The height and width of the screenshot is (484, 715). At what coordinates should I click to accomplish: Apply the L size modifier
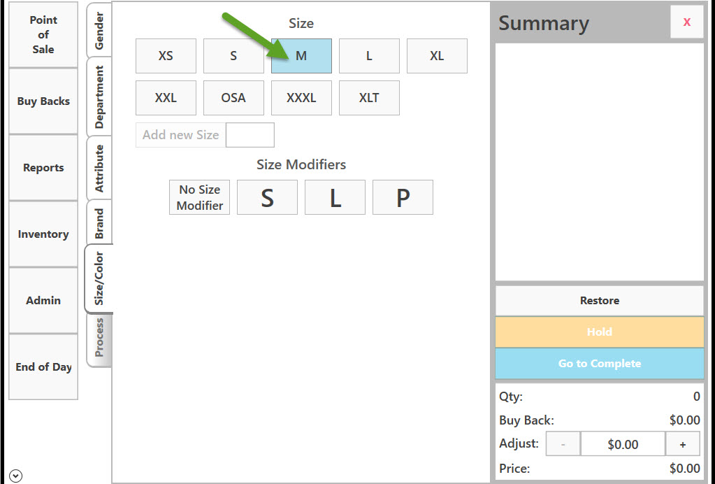(x=335, y=197)
